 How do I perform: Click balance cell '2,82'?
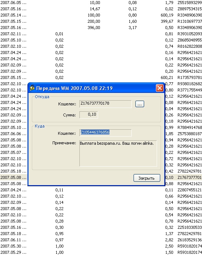point(169,240)
